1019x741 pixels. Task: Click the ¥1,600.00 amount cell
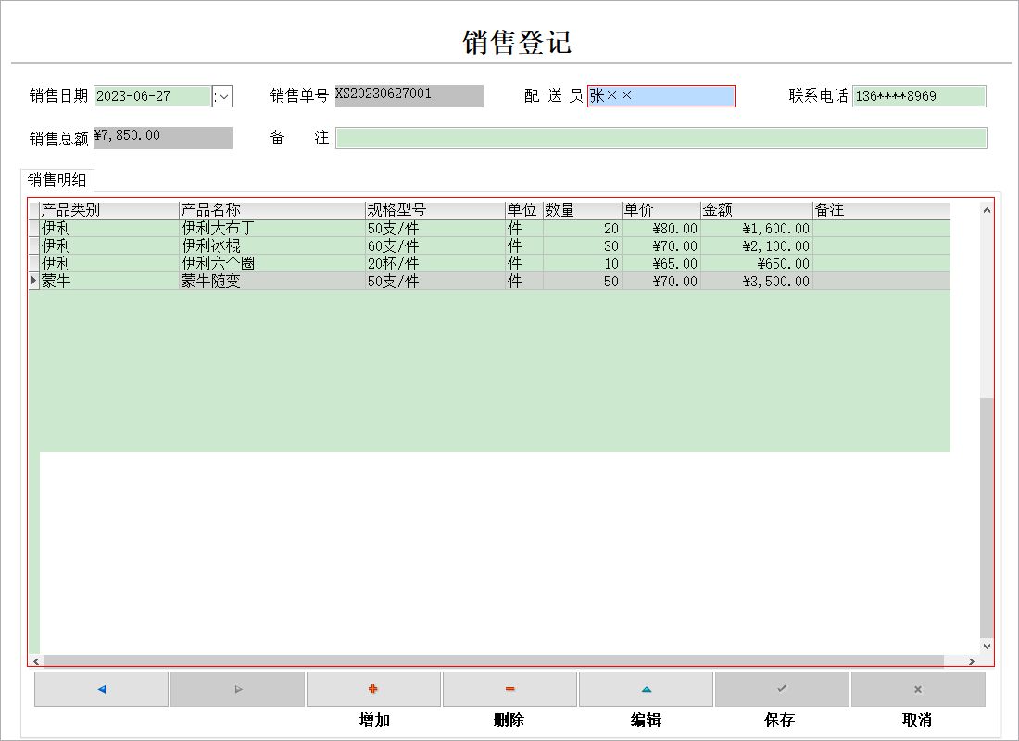pyautogui.click(x=757, y=228)
